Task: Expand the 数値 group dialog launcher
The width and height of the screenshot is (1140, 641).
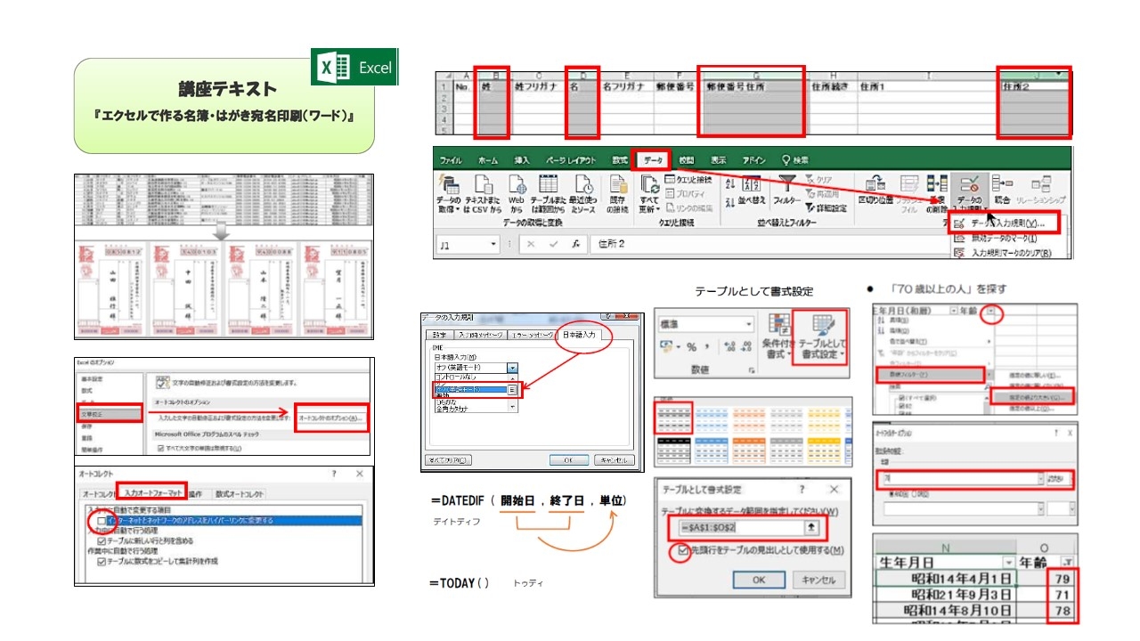Action: pos(750,369)
